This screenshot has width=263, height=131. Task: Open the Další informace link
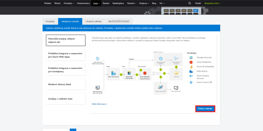point(99,104)
